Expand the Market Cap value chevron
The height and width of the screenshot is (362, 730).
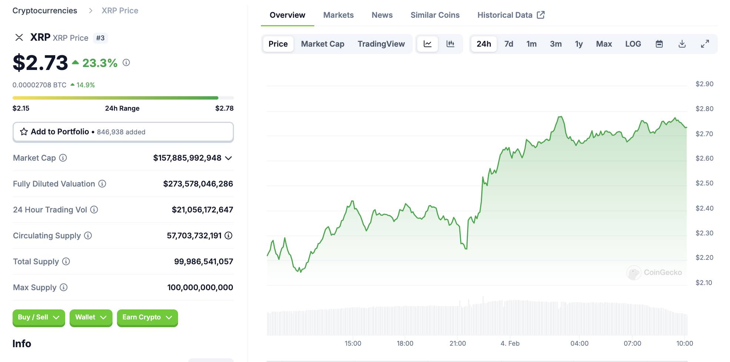pos(228,158)
